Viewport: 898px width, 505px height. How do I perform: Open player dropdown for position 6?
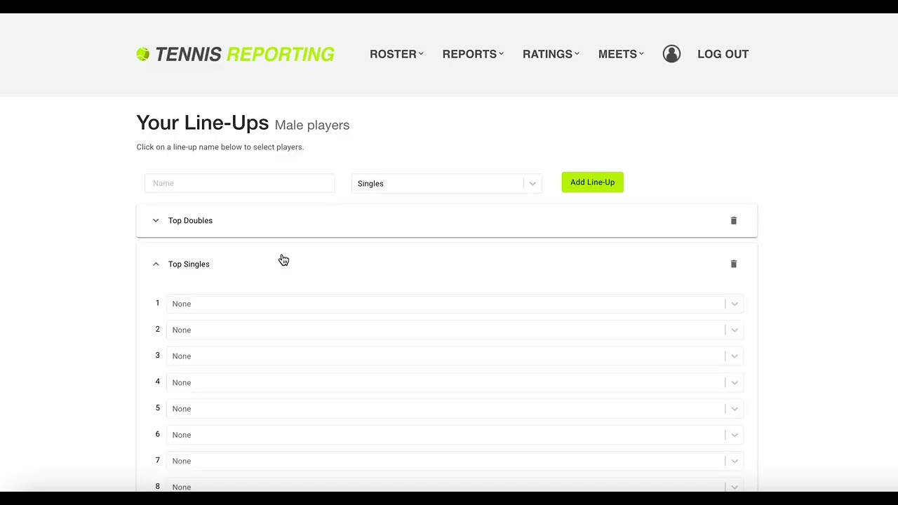click(x=455, y=435)
